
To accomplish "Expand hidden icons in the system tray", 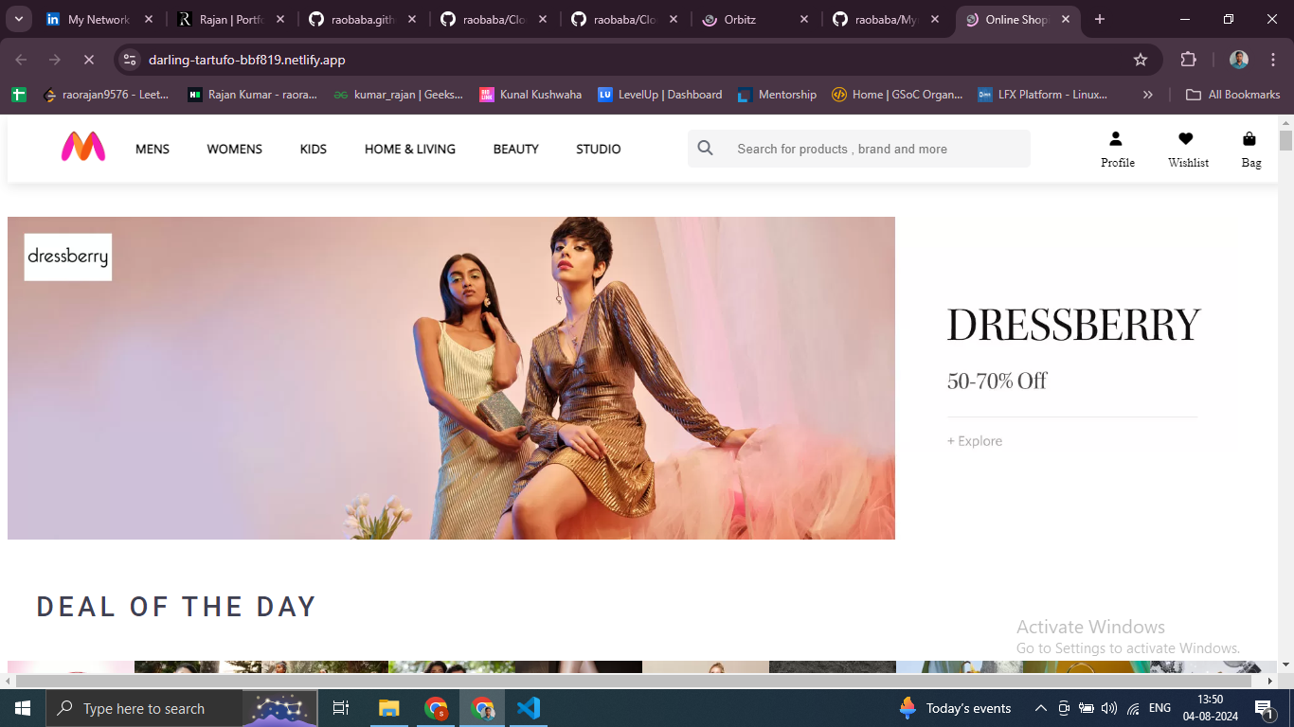I will (1040, 707).
